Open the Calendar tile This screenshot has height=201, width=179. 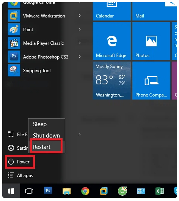[112, 11]
